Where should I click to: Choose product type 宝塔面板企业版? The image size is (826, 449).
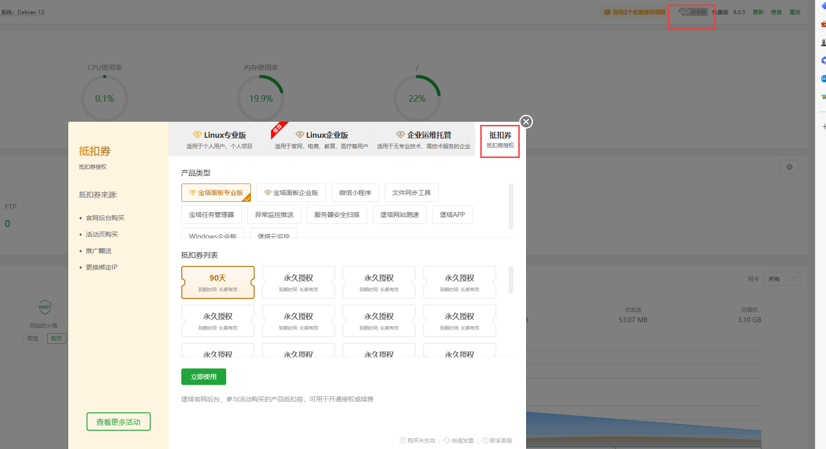[x=291, y=193]
